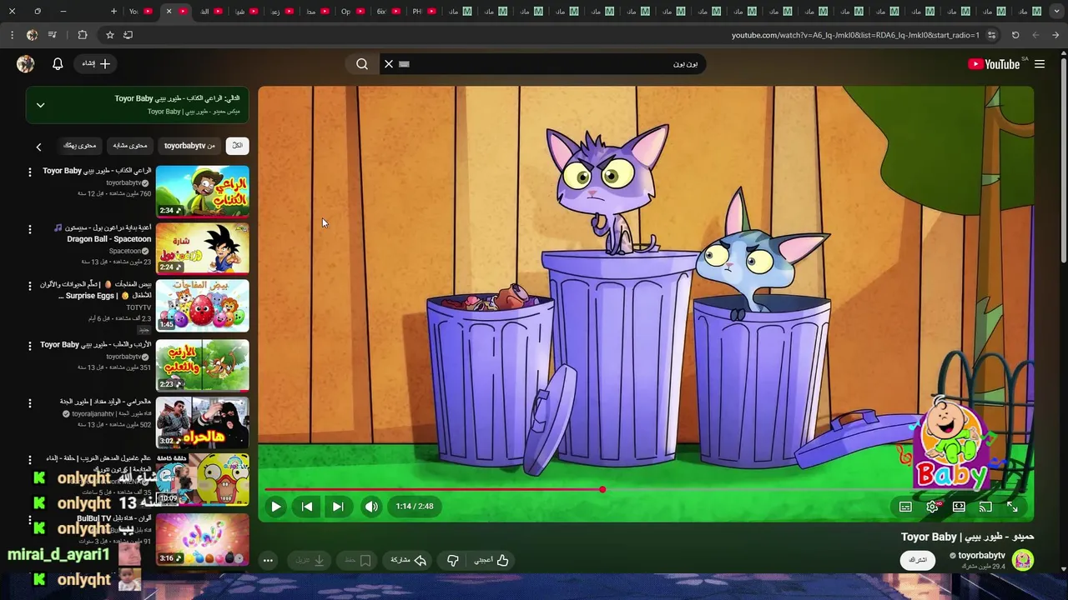Select the من toyorbabytv filter chip
Viewport: 1068px width, 600px height.
tap(189, 146)
